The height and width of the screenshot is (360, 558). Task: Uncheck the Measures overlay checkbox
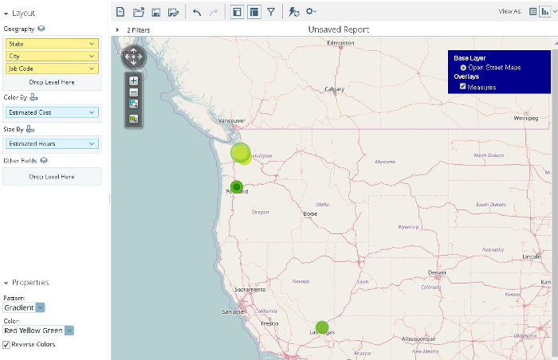462,87
